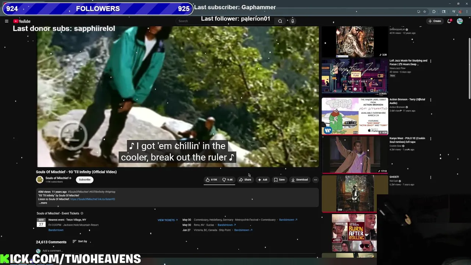The height and width of the screenshot is (265, 471).
Task: Pause the playing video by clicking the player
Action: click(x=178, y=96)
